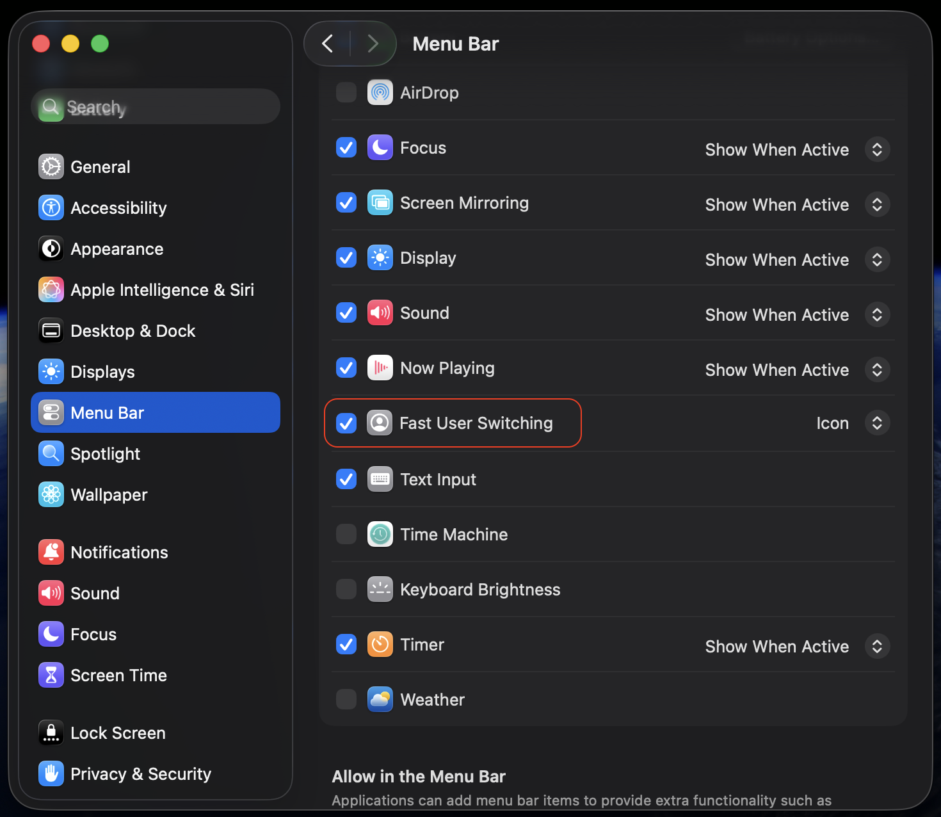Click the Displays sun icon in sidebar

[51, 372]
